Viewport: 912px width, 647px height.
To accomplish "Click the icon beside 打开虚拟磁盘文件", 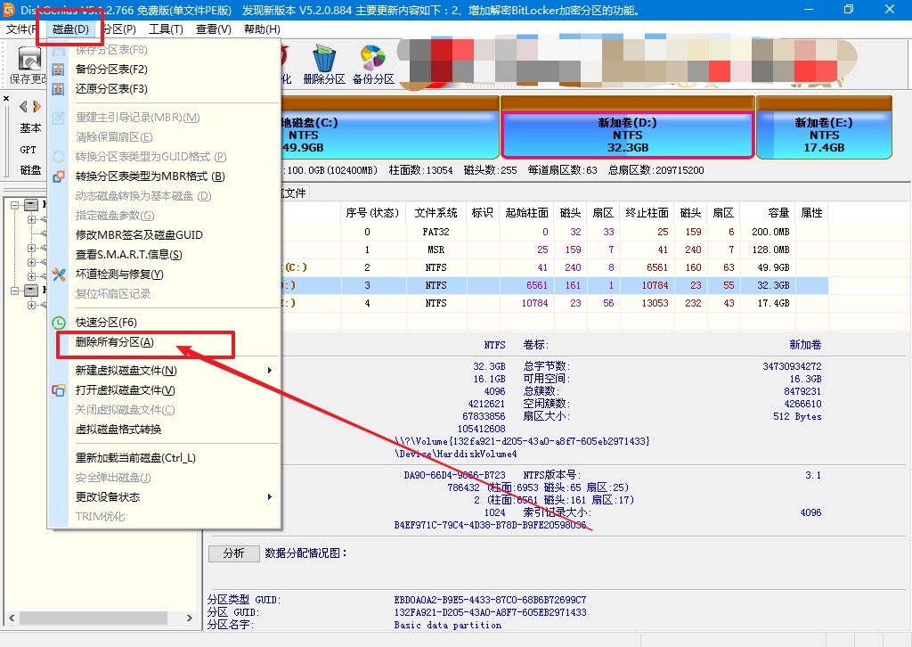I will pos(58,390).
